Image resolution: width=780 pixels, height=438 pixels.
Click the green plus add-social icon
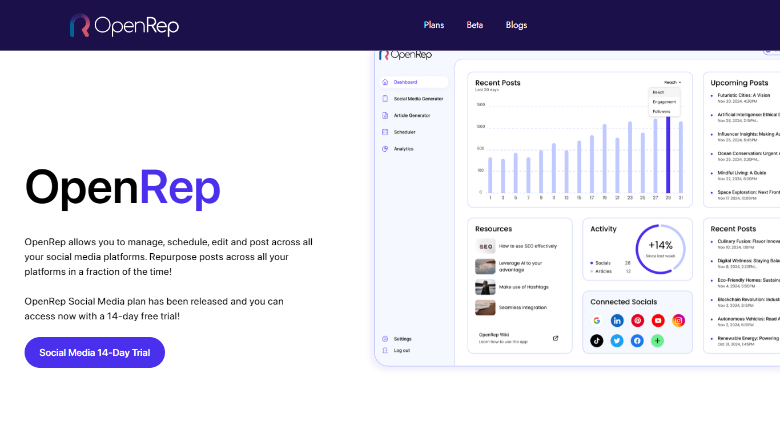[x=658, y=340]
